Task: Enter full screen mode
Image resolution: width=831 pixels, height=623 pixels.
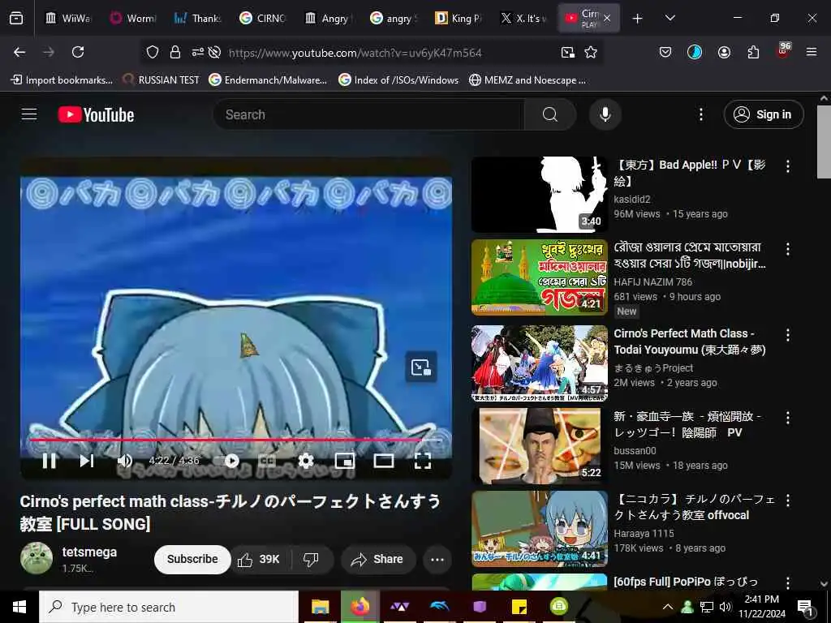Action: pyautogui.click(x=422, y=461)
